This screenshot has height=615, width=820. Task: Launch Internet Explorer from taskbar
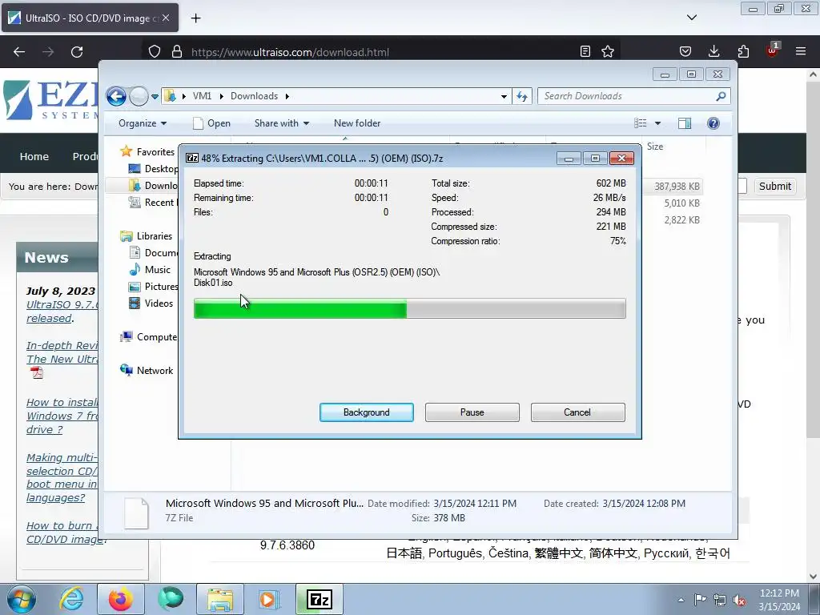[71, 599]
